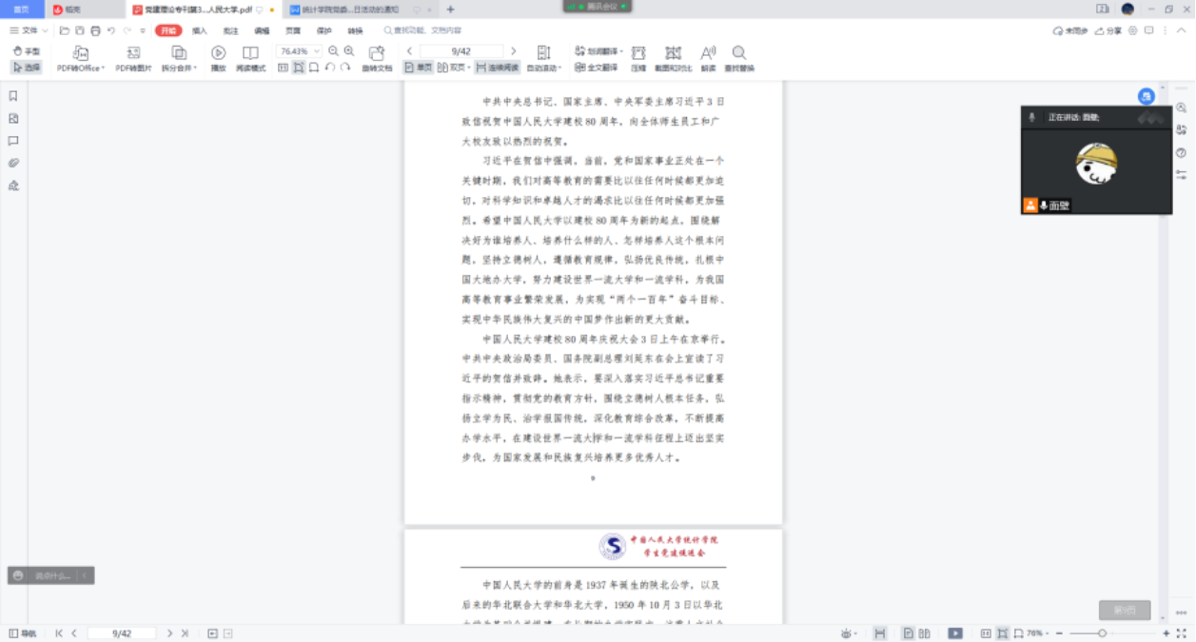The width and height of the screenshot is (1196, 642).
Task: Select the Hand (手型) tool
Action: (26, 50)
